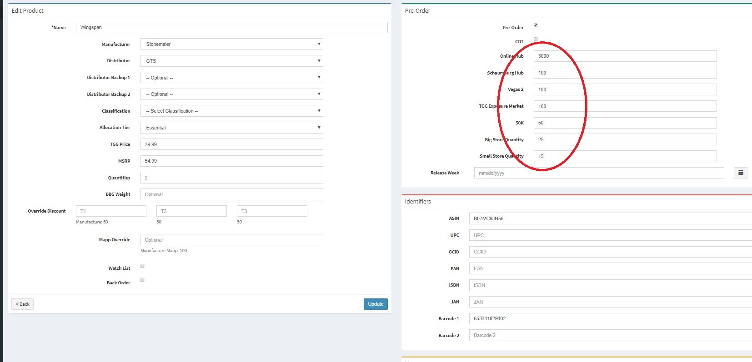The height and width of the screenshot is (362, 752).
Task: Toggle the Pre-Order checkbox
Action: point(536,25)
